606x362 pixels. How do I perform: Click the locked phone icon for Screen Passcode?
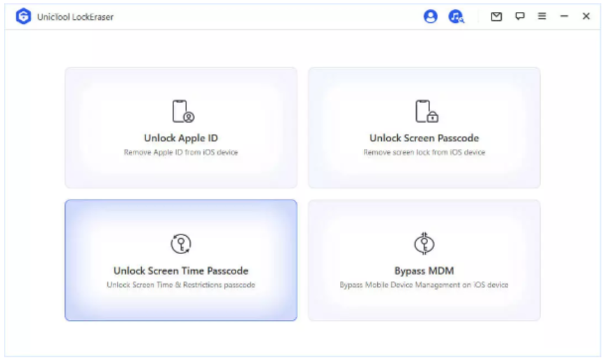(426, 111)
